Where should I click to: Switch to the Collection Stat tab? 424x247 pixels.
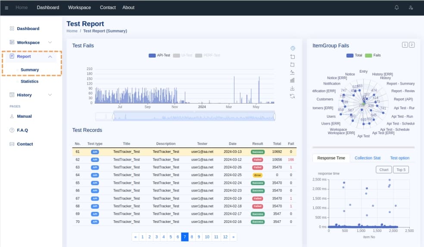(x=367, y=158)
